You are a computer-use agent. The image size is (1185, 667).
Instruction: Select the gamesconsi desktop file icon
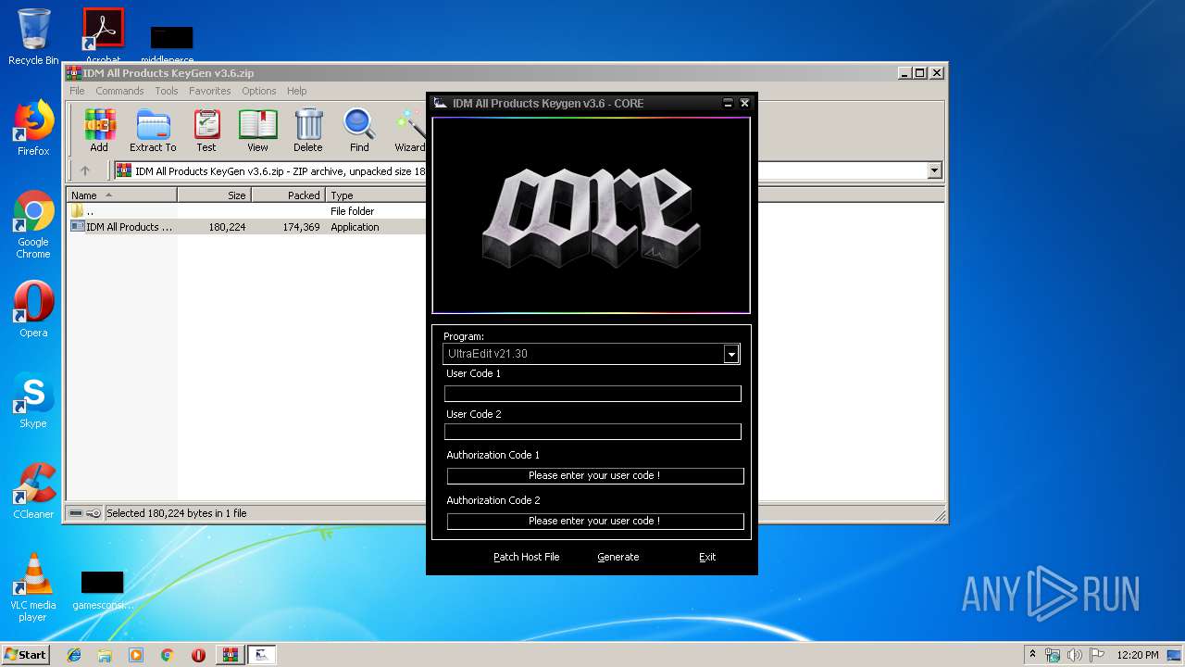[x=102, y=591]
